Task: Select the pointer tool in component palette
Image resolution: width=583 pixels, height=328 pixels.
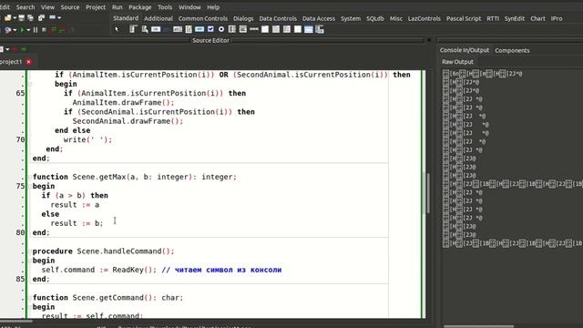Action: click(x=117, y=29)
